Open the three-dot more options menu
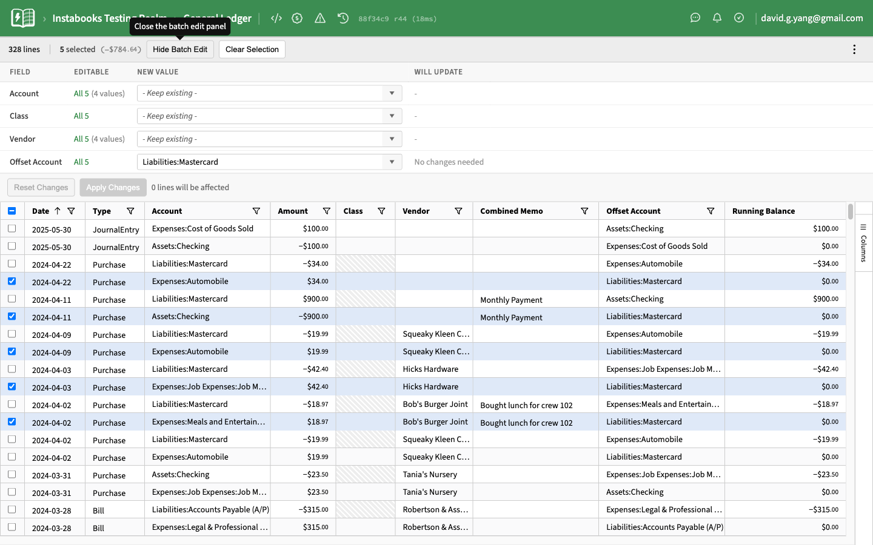 pyautogui.click(x=854, y=50)
